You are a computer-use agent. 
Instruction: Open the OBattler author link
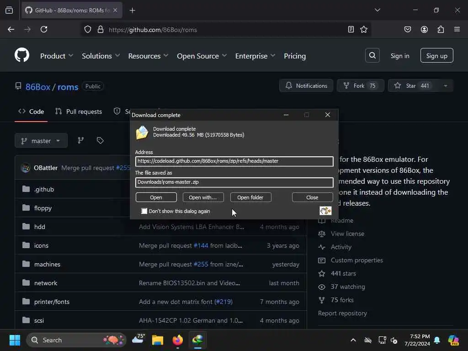46,168
